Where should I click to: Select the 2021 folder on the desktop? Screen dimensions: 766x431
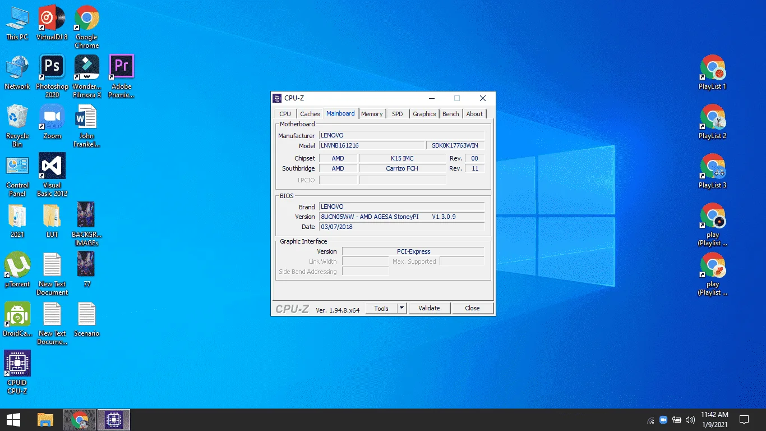[17, 221]
